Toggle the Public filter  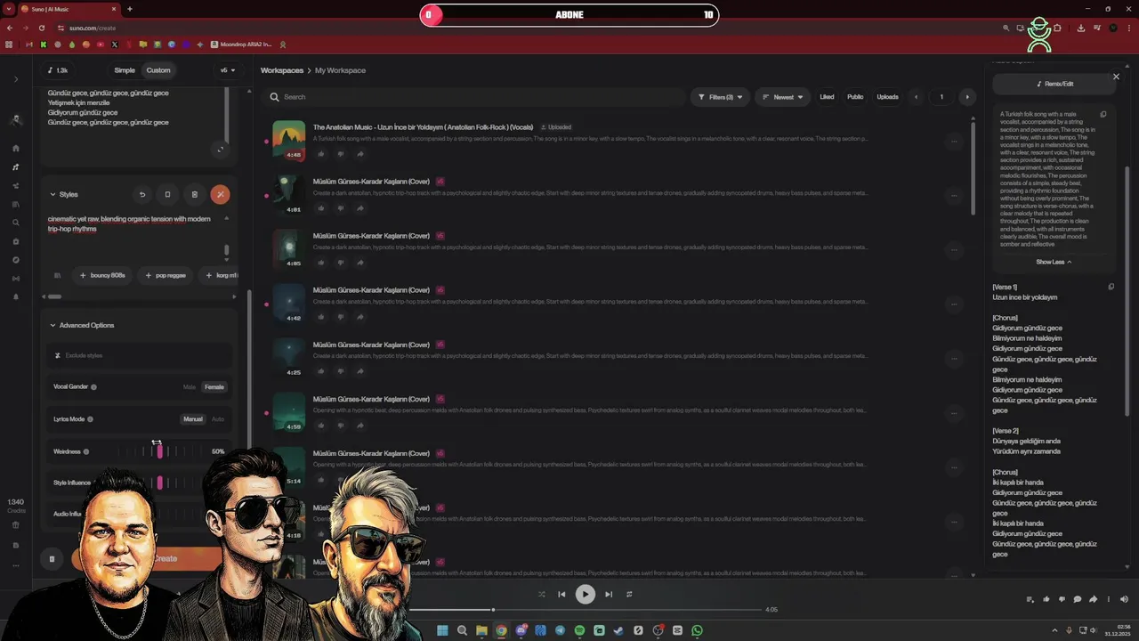click(x=855, y=97)
